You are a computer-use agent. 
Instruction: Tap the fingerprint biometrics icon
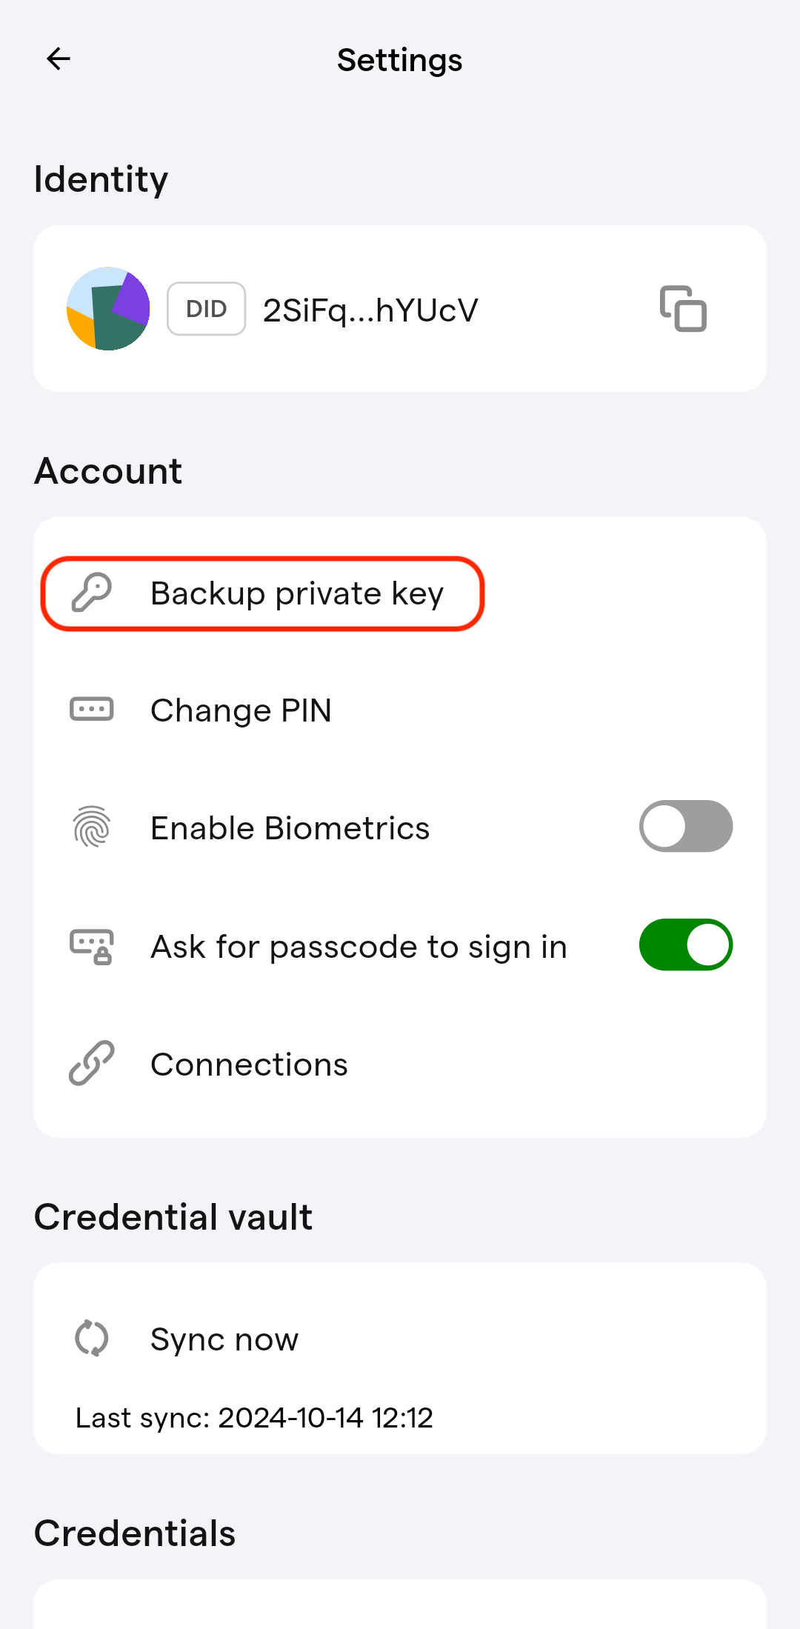click(x=91, y=827)
